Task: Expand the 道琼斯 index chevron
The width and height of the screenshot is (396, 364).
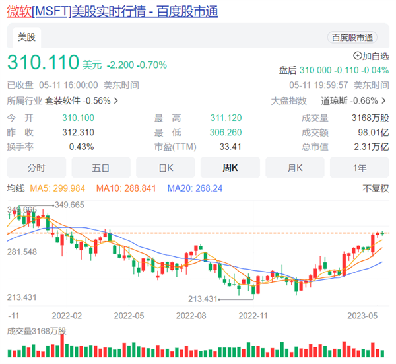Action: tap(383, 101)
